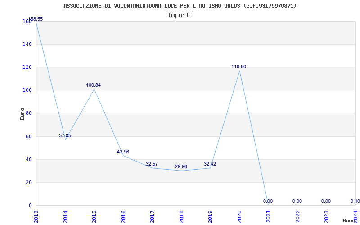The width and height of the screenshot is (360, 225).
Task: Click the 'Euro' y-axis title
Action: coord(22,114)
